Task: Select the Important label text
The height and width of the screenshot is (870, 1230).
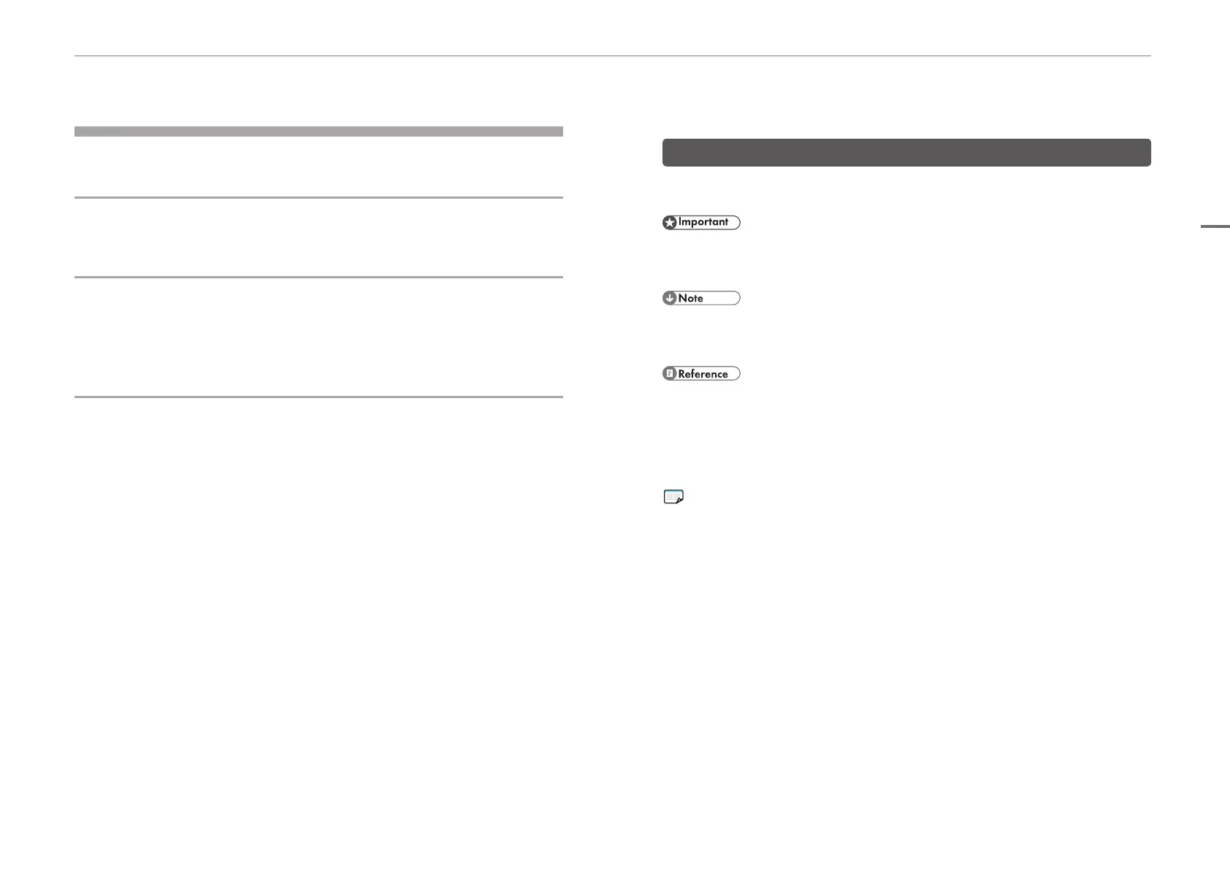Action: [x=703, y=222]
